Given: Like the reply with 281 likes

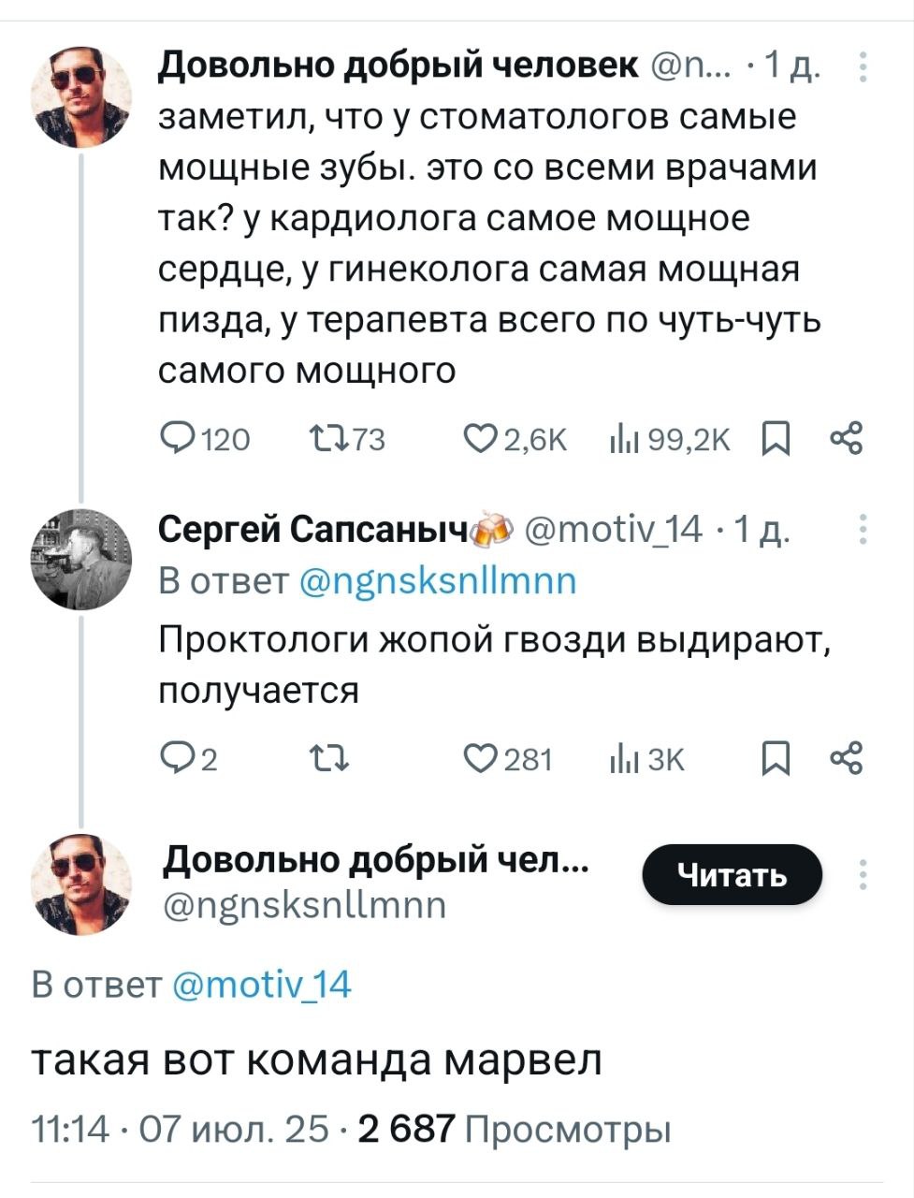Looking at the screenshot, I should coord(481,758).
